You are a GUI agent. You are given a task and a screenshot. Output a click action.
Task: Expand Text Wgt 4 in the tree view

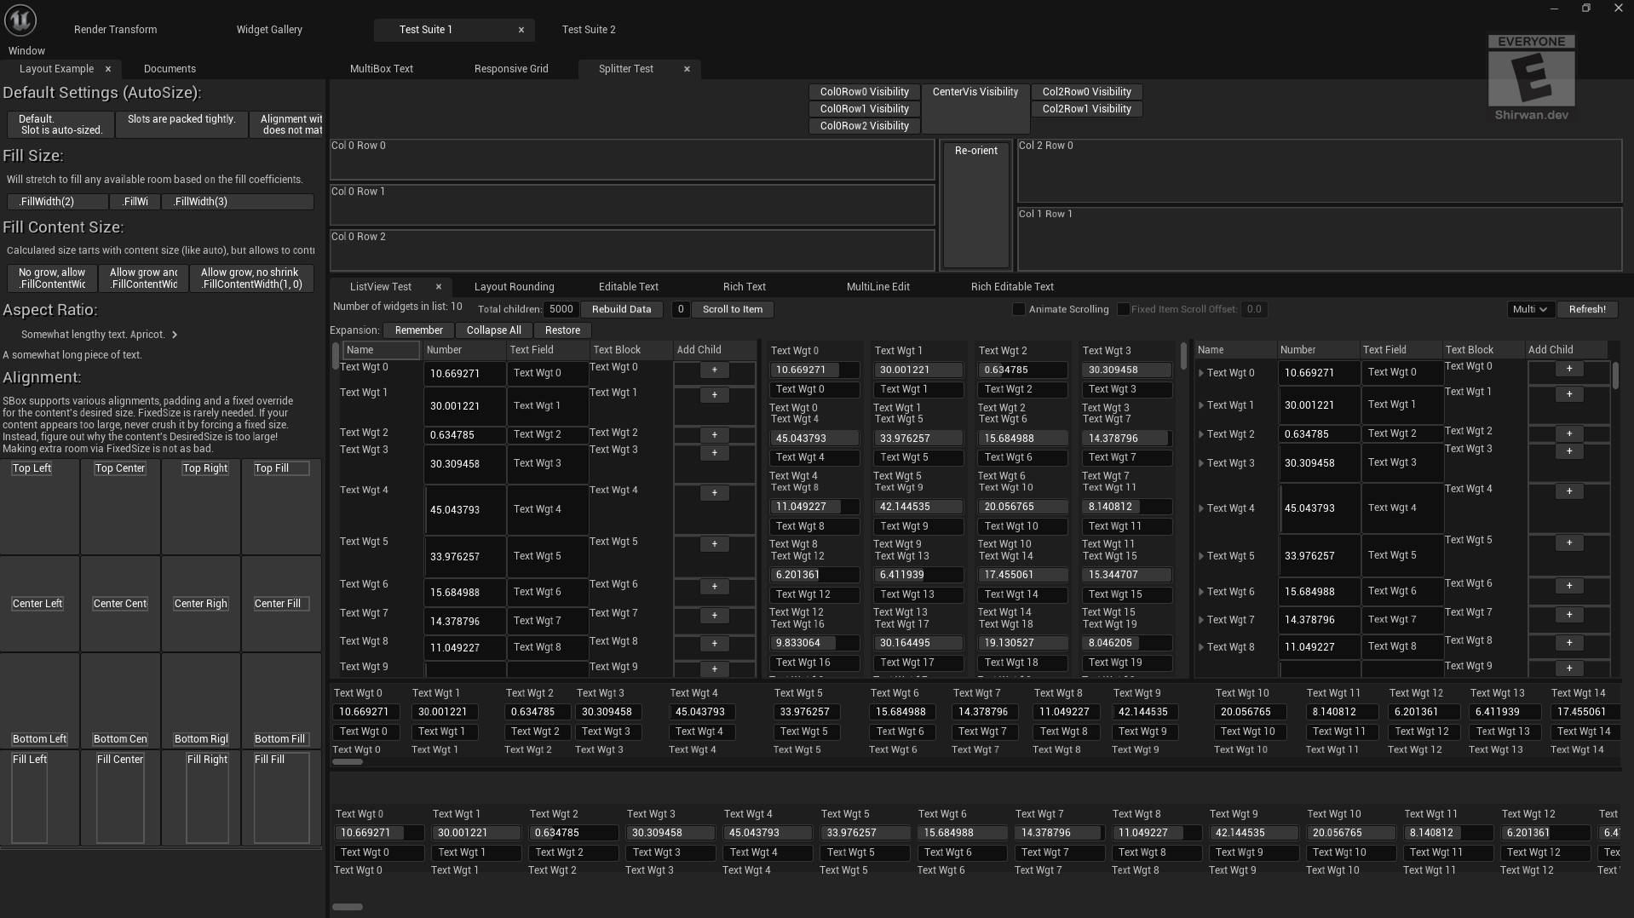click(1201, 508)
